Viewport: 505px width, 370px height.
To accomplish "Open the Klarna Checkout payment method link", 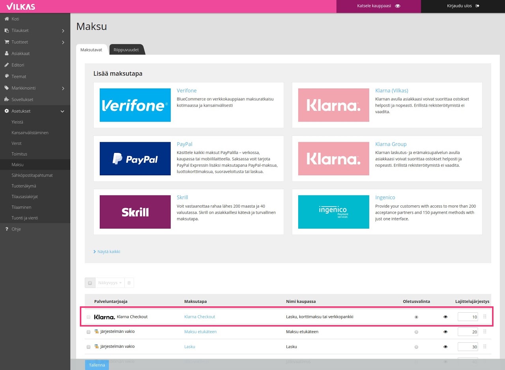I will 200,317.
